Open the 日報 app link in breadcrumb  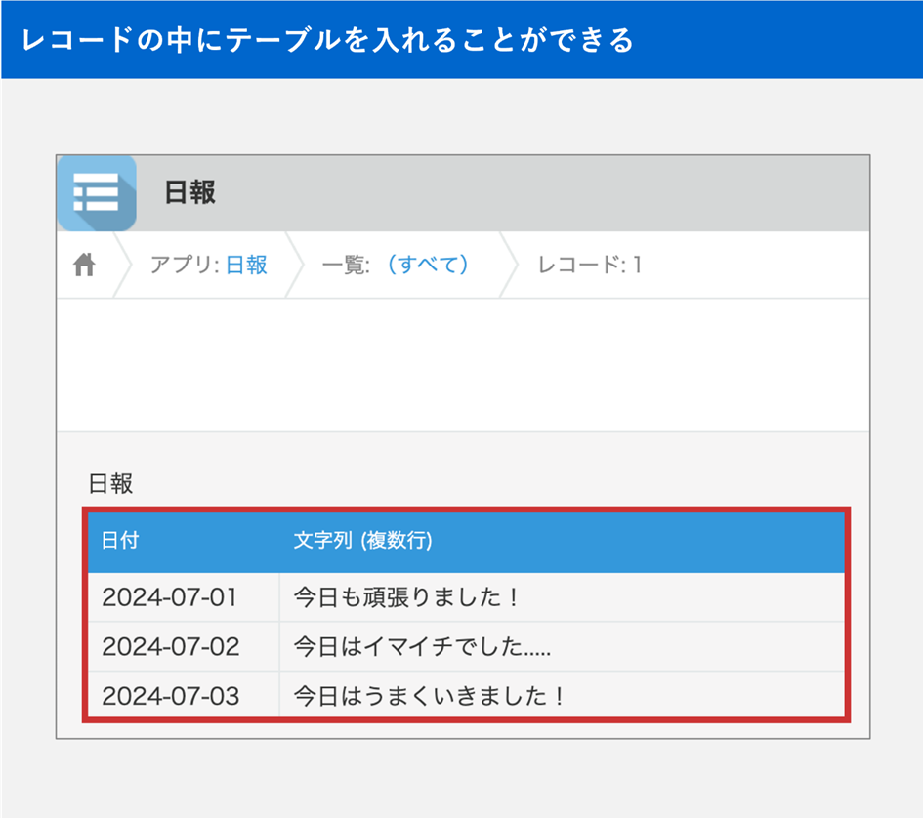pos(246,265)
